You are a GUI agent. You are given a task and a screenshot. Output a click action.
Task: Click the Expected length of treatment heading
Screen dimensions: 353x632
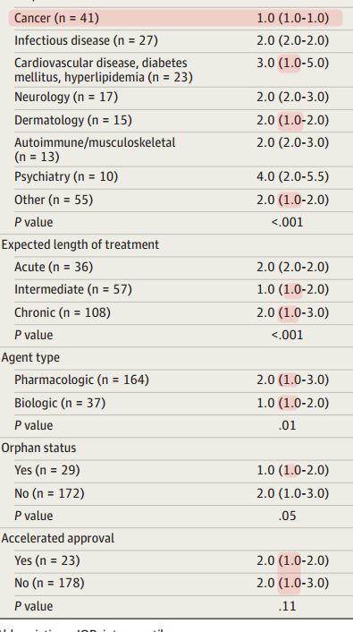click(80, 244)
